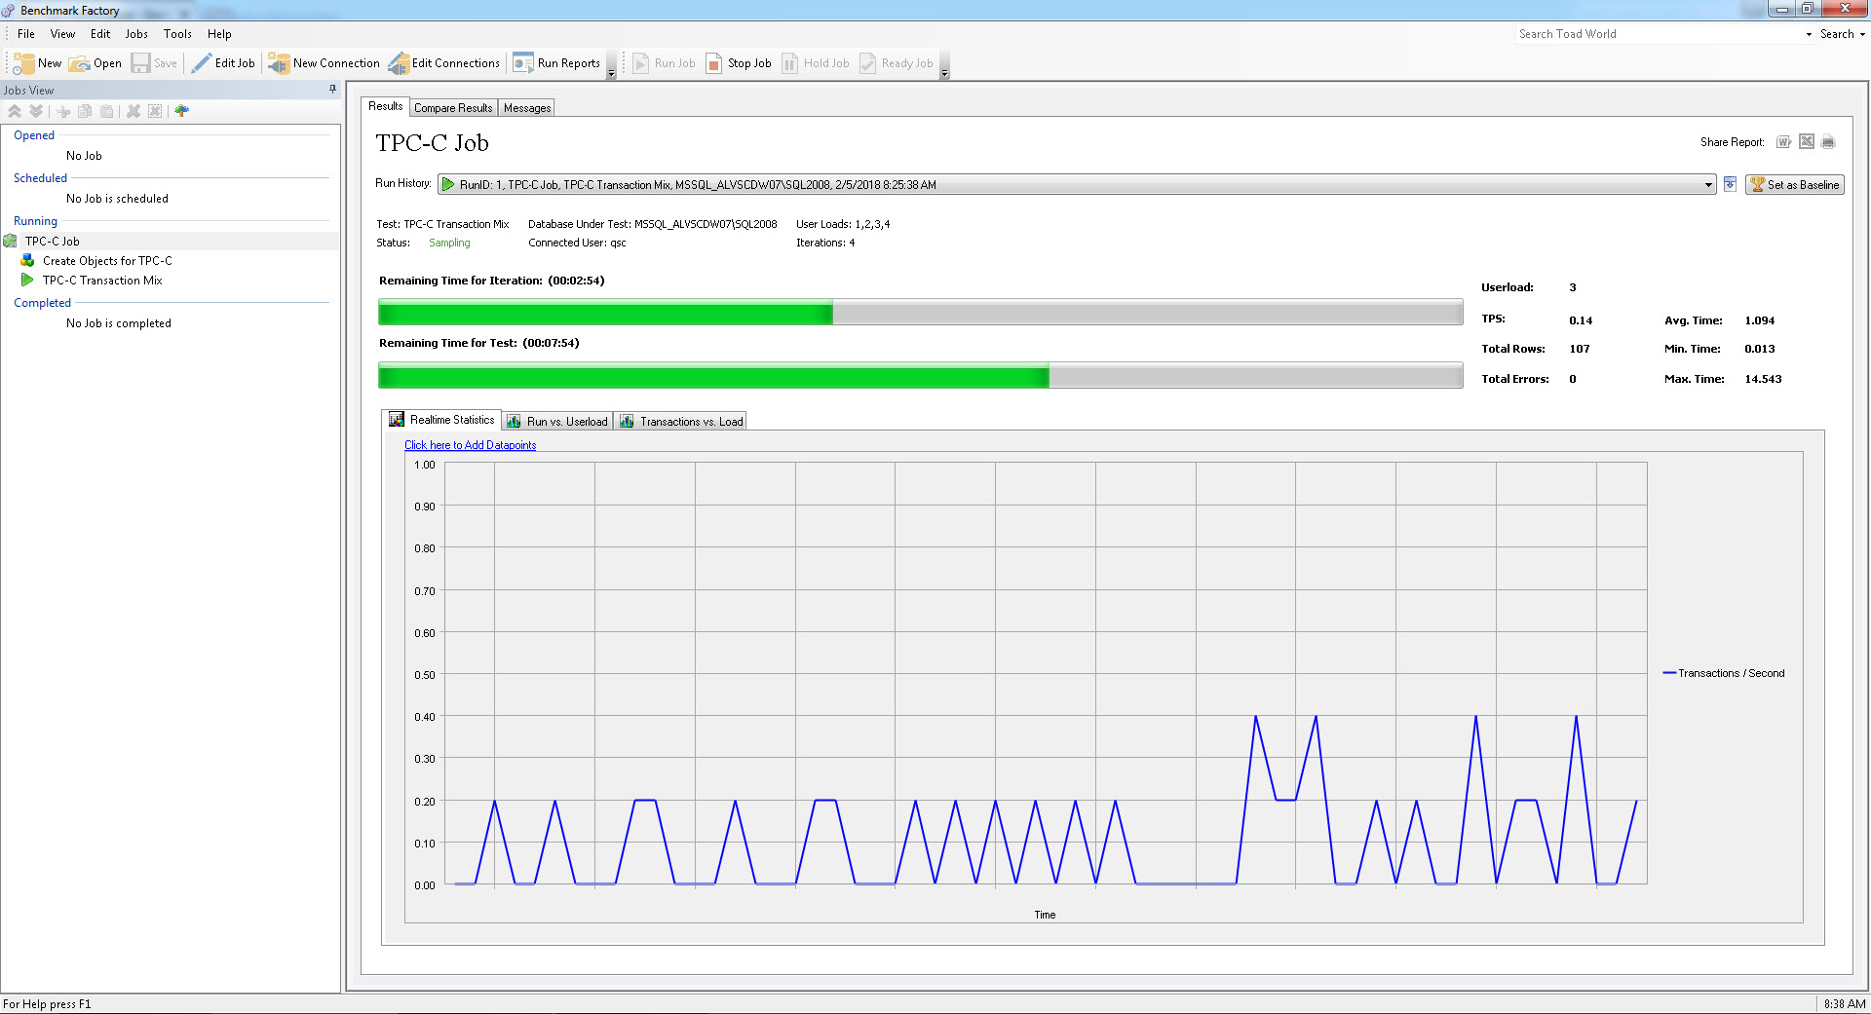The height and width of the screenshot is (1014, 1871).
Task: Click the Stop Job toolbar icon
Action: 714,63
